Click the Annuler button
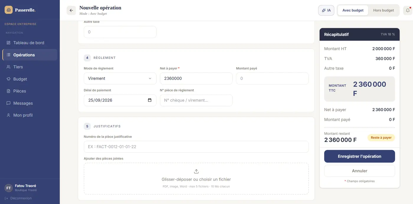Viewport: 413px width, 204px height. (359, 171)
